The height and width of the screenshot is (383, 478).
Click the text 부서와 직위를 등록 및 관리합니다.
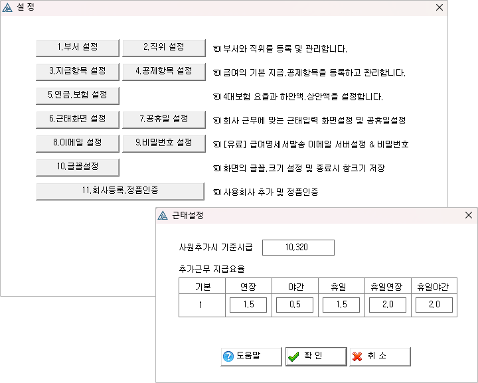coord(285,48)
